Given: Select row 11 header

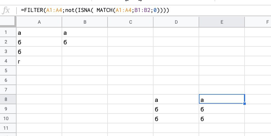Looking at the screenshot, I should pos(6,128).
